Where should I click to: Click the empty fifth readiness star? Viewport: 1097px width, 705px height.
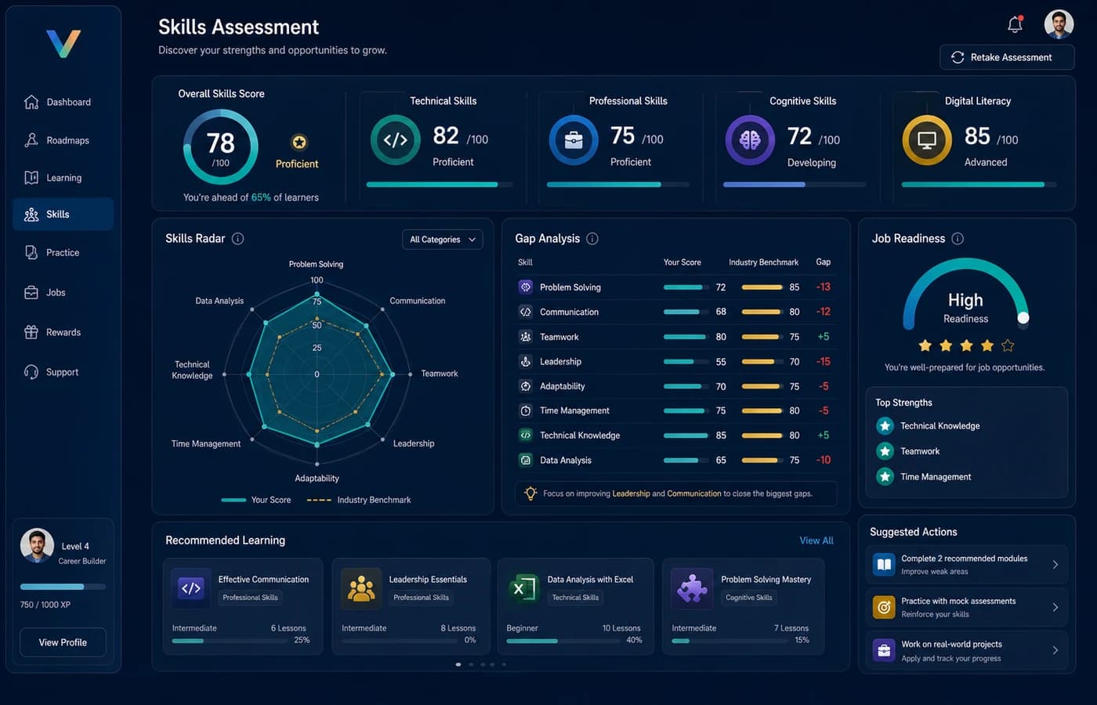1008,345
